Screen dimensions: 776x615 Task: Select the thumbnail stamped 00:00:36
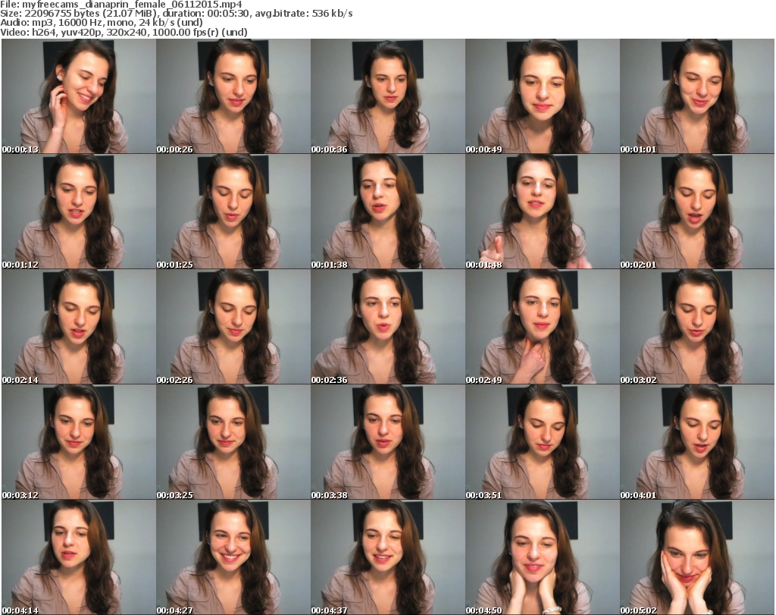click(387, 96)
